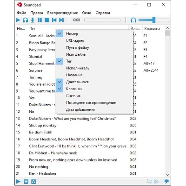Enable the Счетчик column
Image resolution: width=186 pixels, height=186 pixels.
[94, 96]
